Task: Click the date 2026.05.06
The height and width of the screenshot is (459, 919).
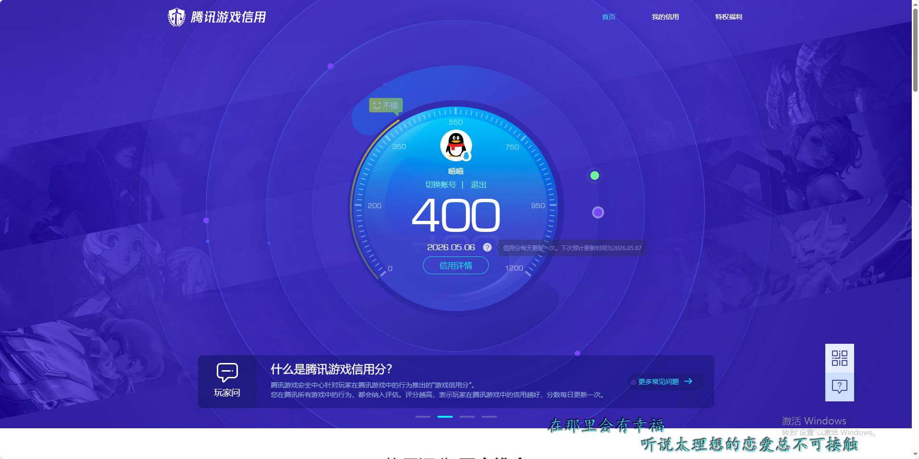Action: click(451, 247)
